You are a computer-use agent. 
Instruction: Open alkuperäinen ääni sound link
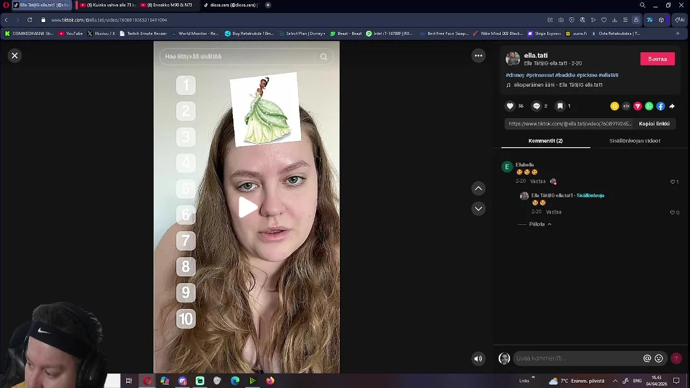(x=557, y=85)
